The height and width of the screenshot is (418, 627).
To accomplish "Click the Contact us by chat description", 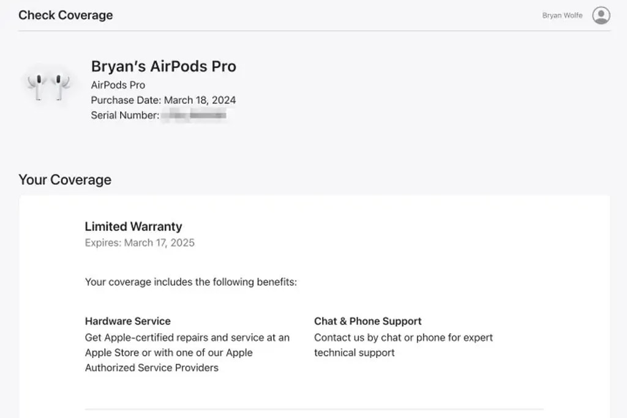I will [x=403, y=337].
